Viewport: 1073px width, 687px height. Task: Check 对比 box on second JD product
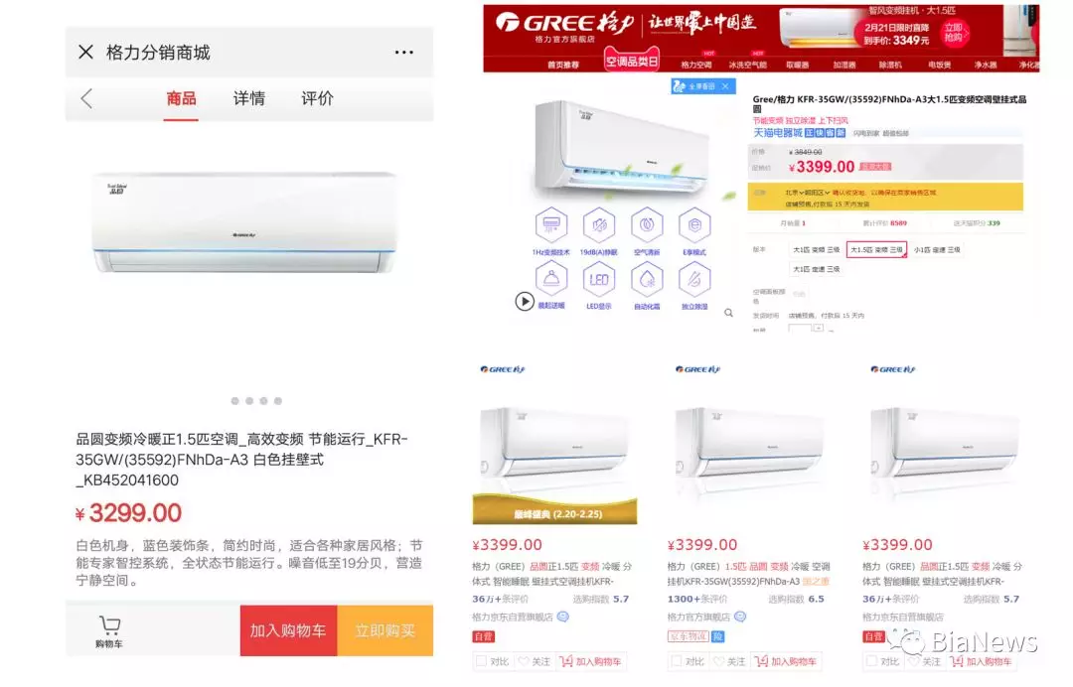tap(677, 661)
